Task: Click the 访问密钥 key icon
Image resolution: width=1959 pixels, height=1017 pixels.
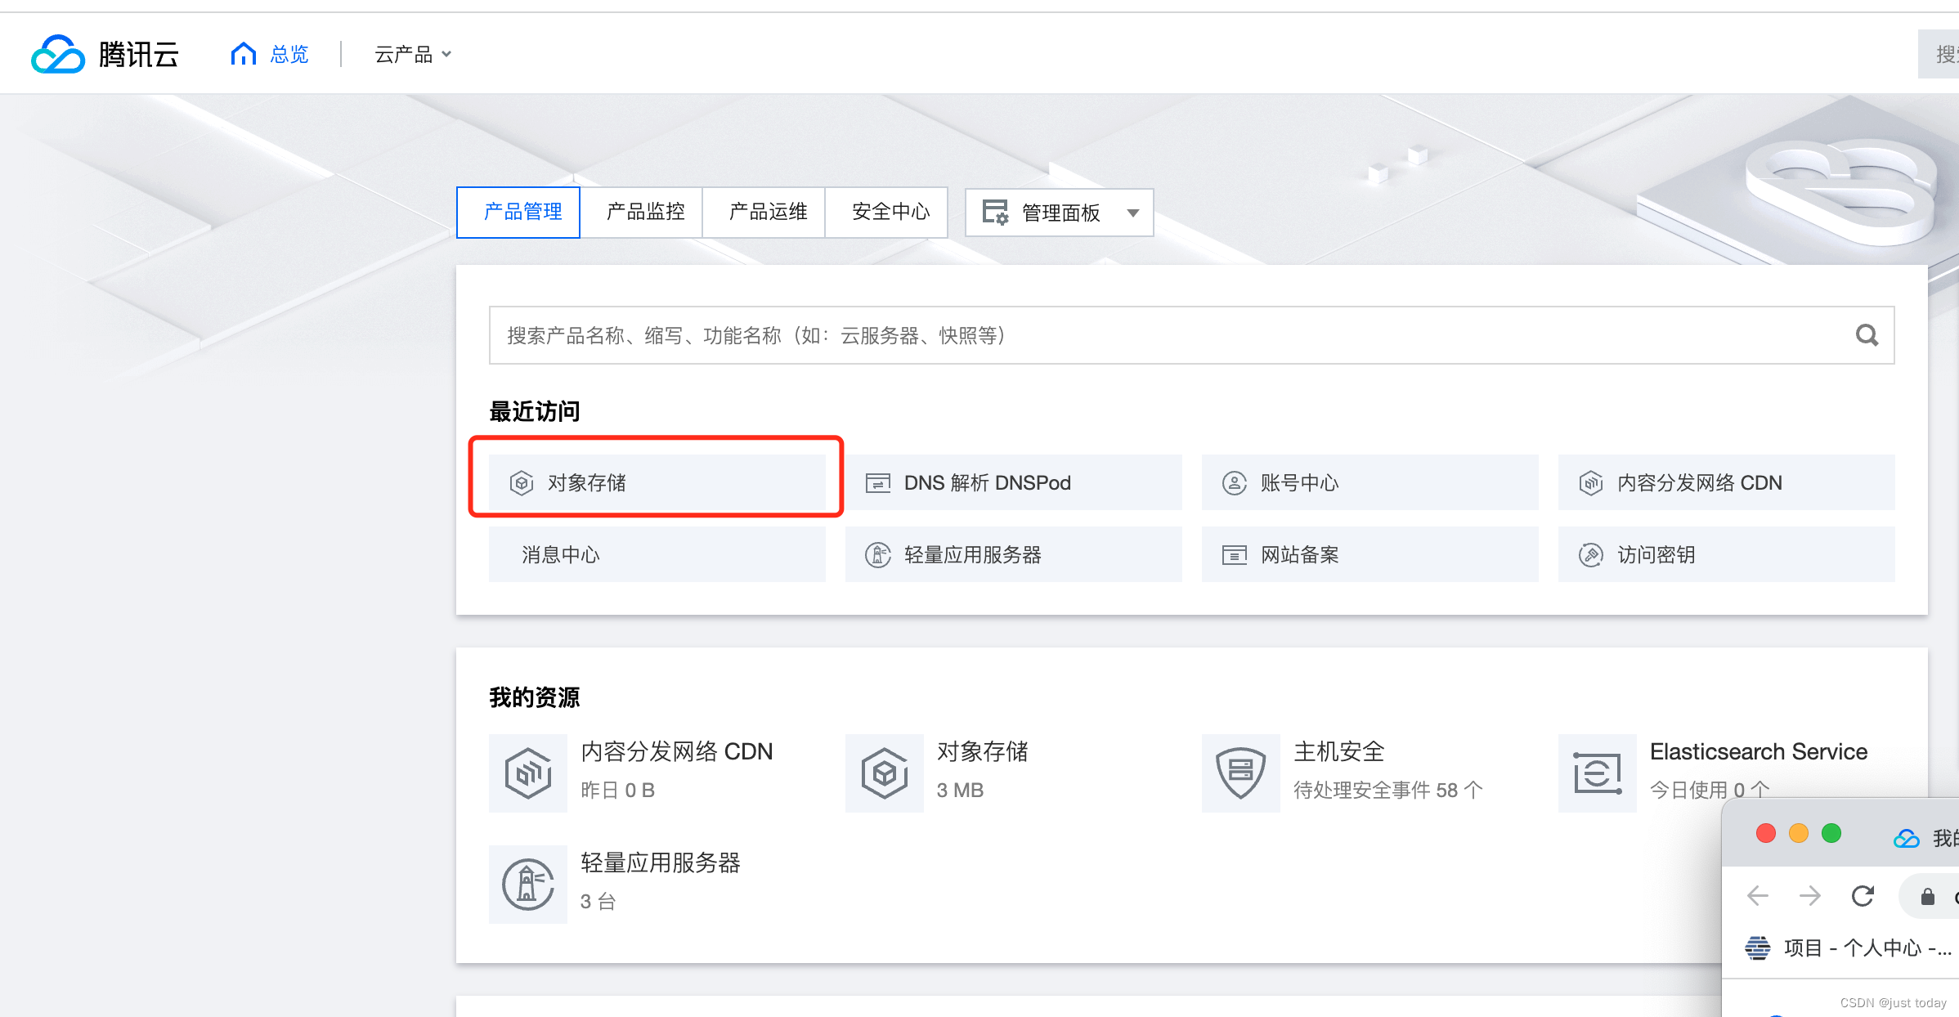Action: (1591, 555)
